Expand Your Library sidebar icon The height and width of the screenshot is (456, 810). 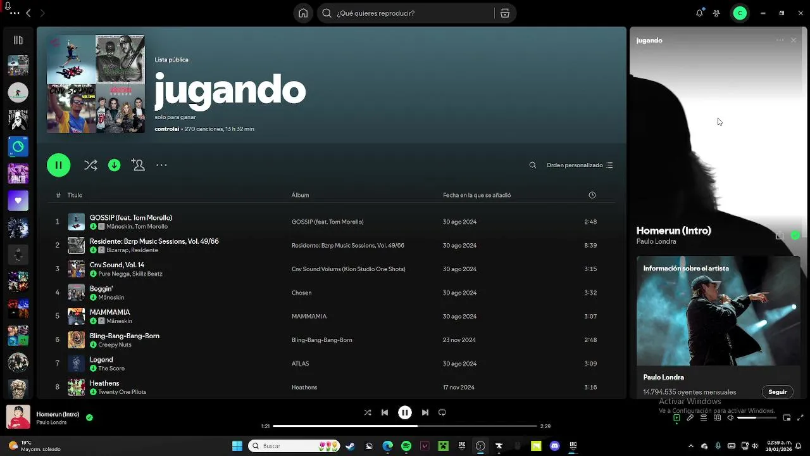(18, 41)
